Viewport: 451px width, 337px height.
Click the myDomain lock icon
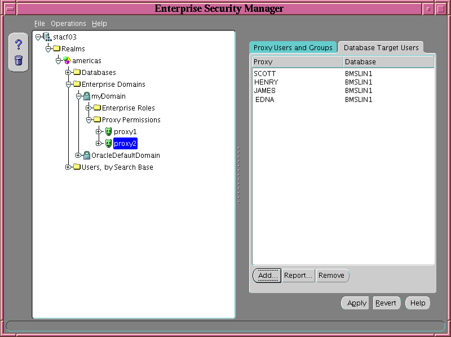(87, 96)
